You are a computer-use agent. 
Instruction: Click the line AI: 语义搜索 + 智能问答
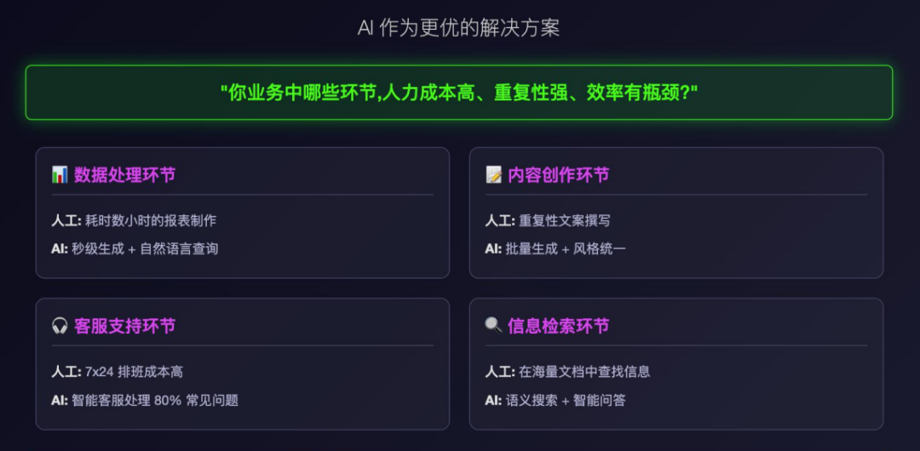[x=555, y=399]
